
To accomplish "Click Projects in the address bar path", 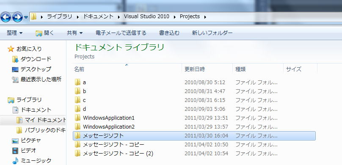I will click(190, 16).
